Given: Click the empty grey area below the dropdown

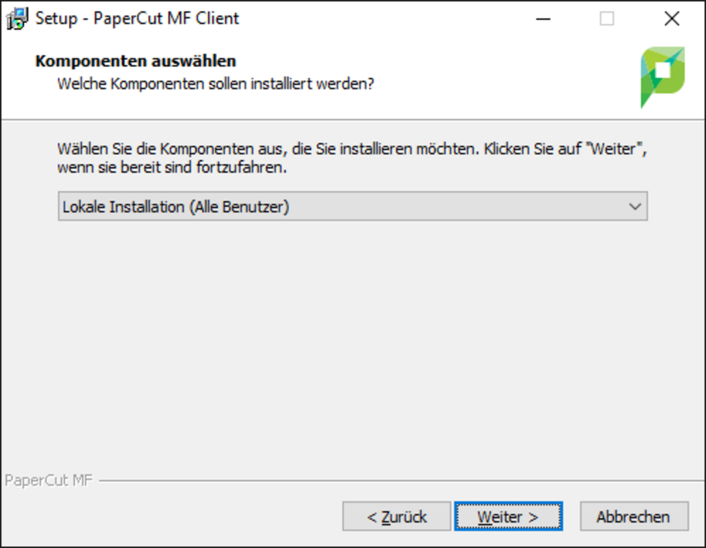Looking at the screenshot, I should coord(353,341).
